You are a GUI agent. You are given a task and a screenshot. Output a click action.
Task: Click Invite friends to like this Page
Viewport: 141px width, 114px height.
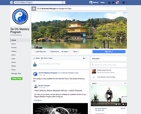pyautogui.click(x=106, y=77)
